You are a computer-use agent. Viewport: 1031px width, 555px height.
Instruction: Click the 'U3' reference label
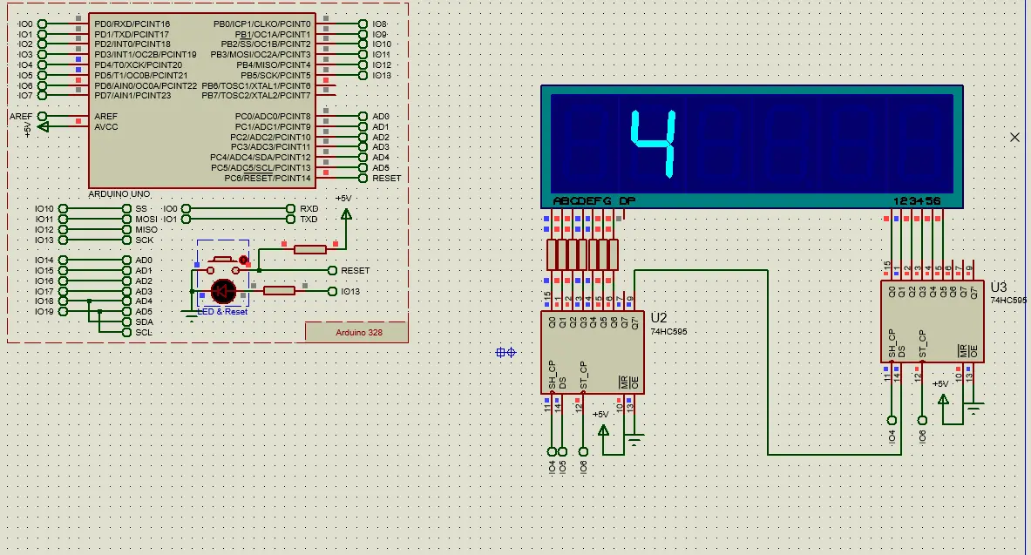point(998,287)
